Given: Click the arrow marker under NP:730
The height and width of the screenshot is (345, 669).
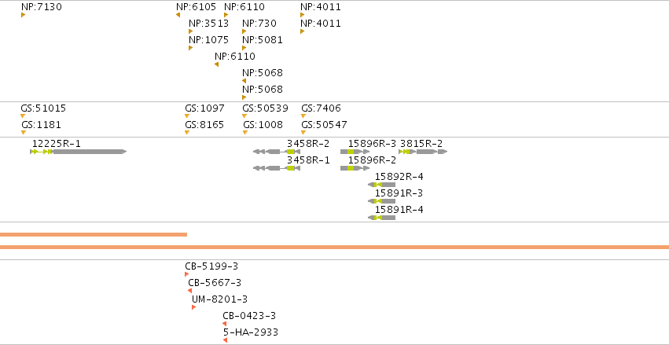Looking at the screenshot, I should [x=244, y=31].
